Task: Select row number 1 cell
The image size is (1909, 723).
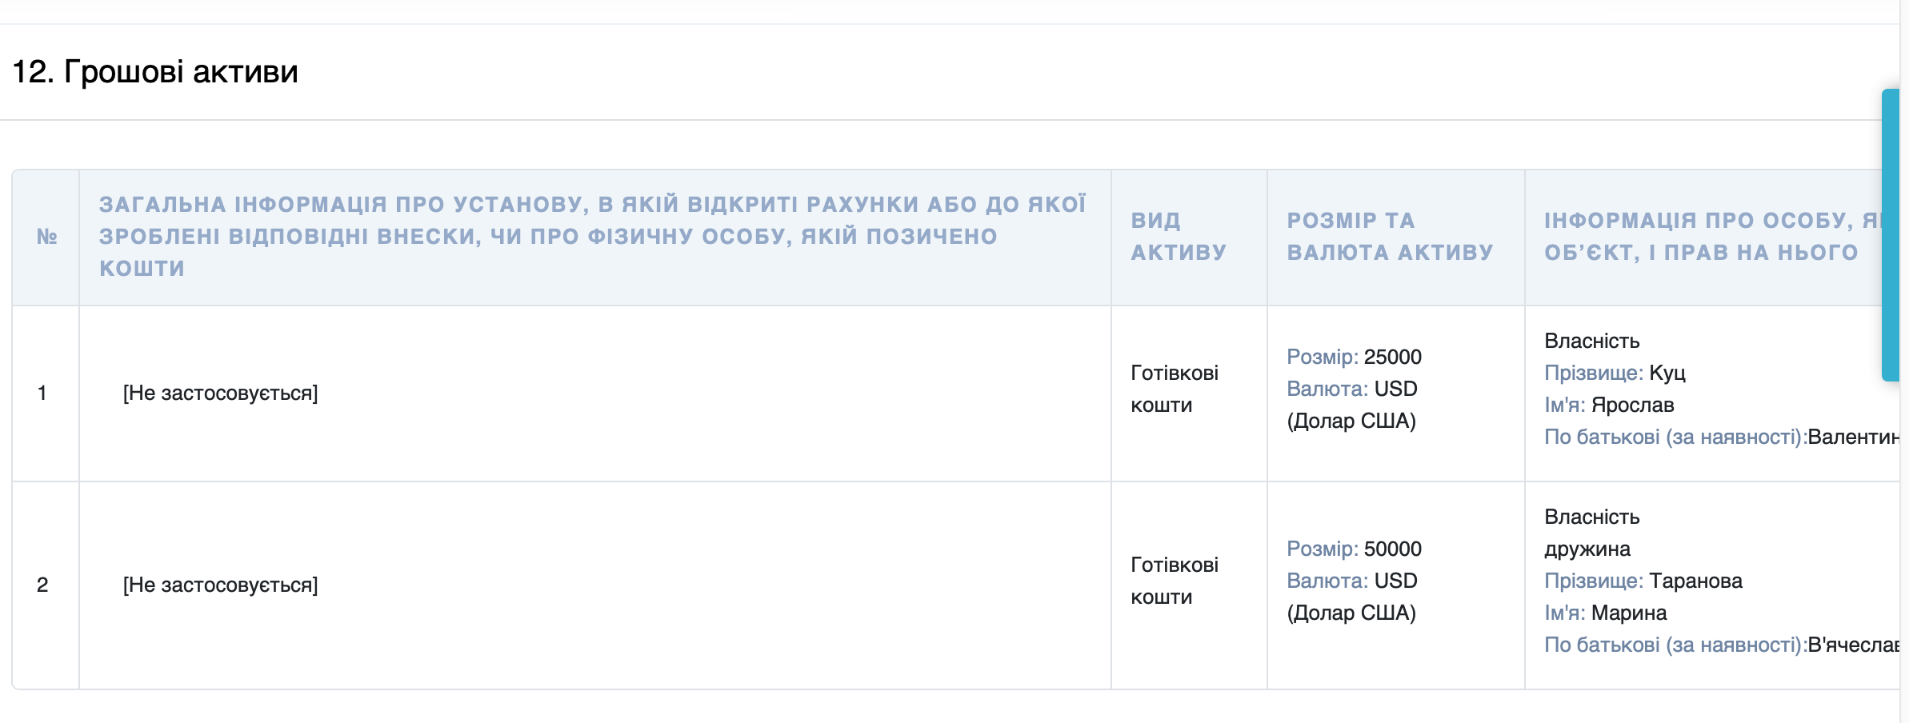Action: coord(42,393)
